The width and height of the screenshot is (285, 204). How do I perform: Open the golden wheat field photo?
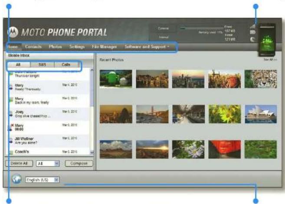click(225, 79)
